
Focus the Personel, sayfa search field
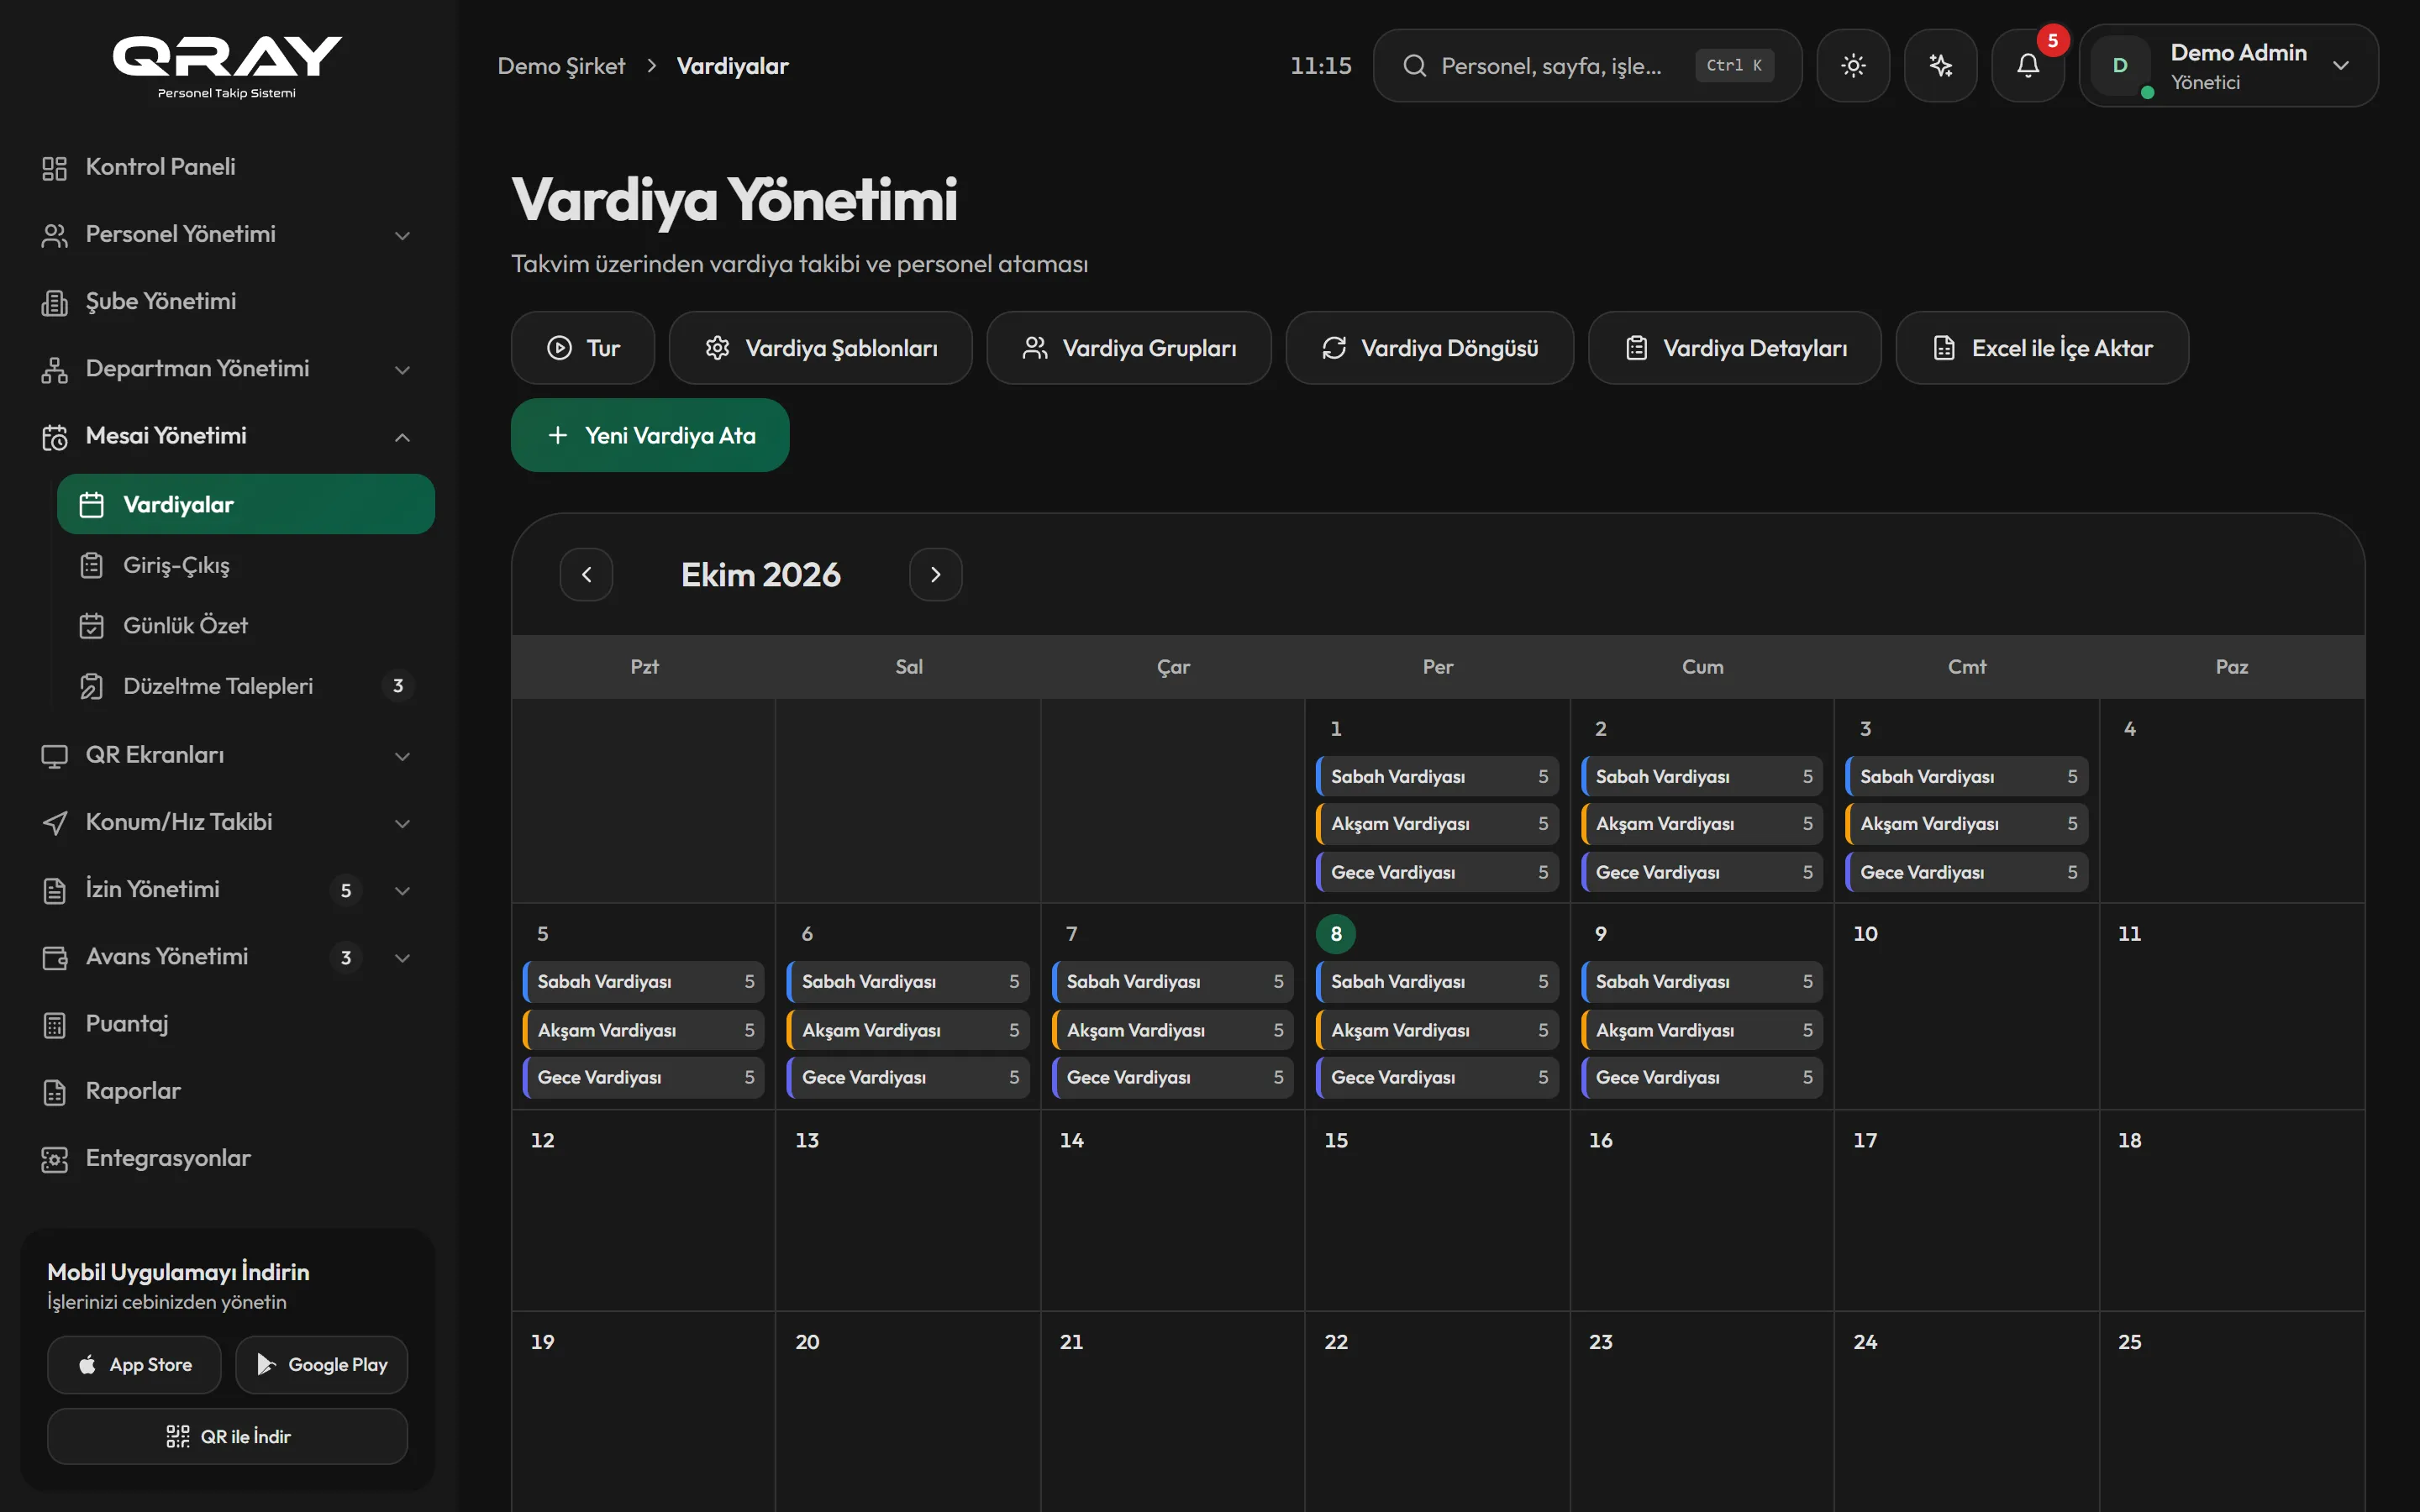coord(1587,66)
